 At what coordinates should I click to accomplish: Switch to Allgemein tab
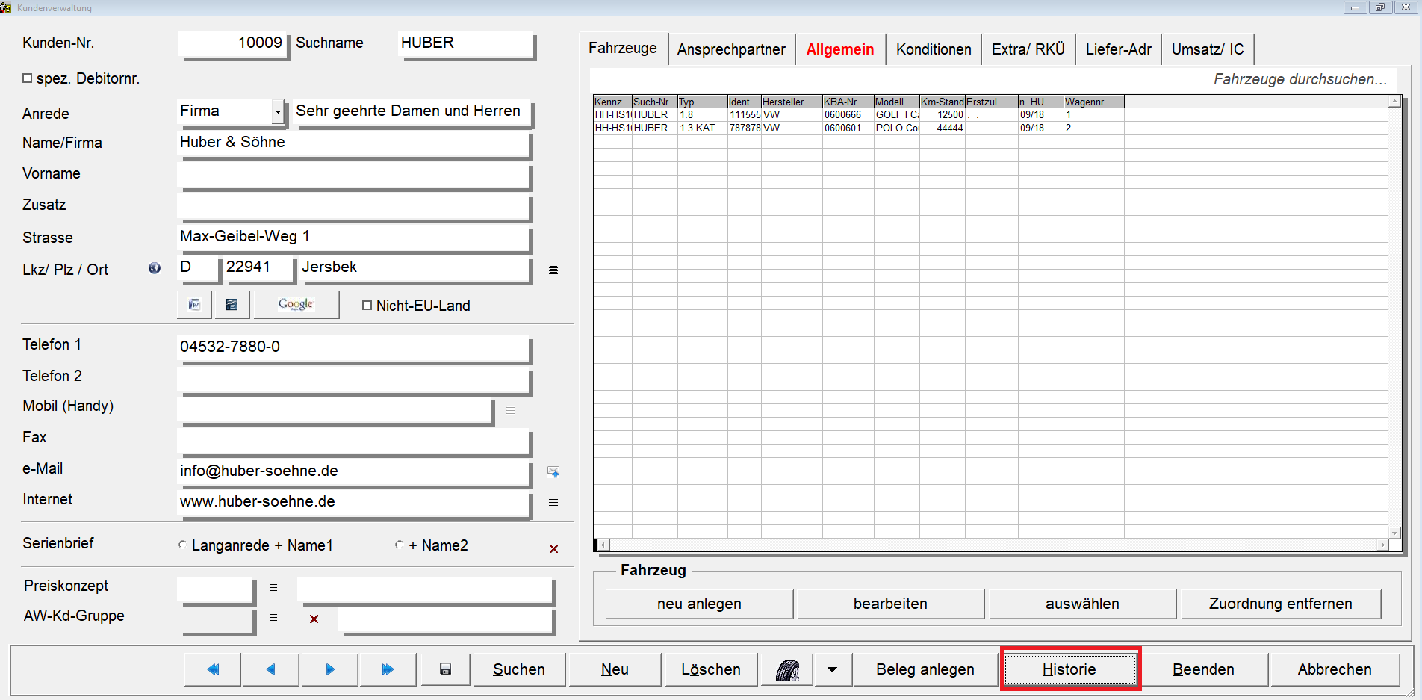(840, 49)
